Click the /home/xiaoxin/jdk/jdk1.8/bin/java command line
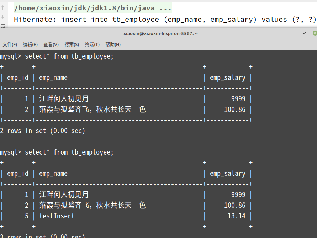 [93, 8]
